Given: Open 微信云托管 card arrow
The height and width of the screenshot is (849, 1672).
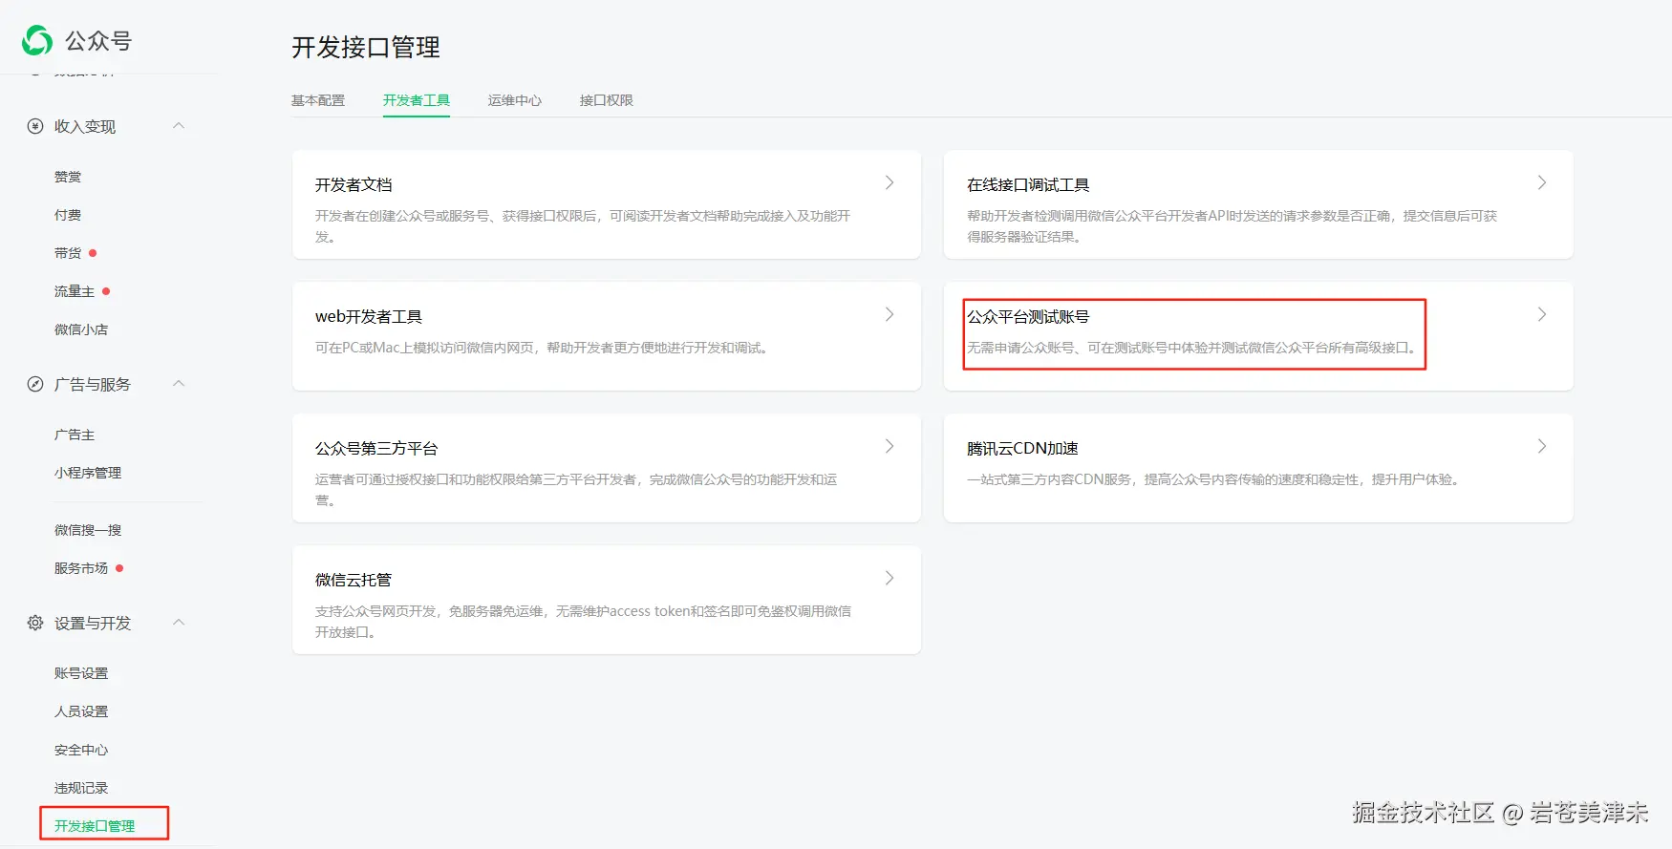Looking at the screenshot, I should tap(890, 578).
